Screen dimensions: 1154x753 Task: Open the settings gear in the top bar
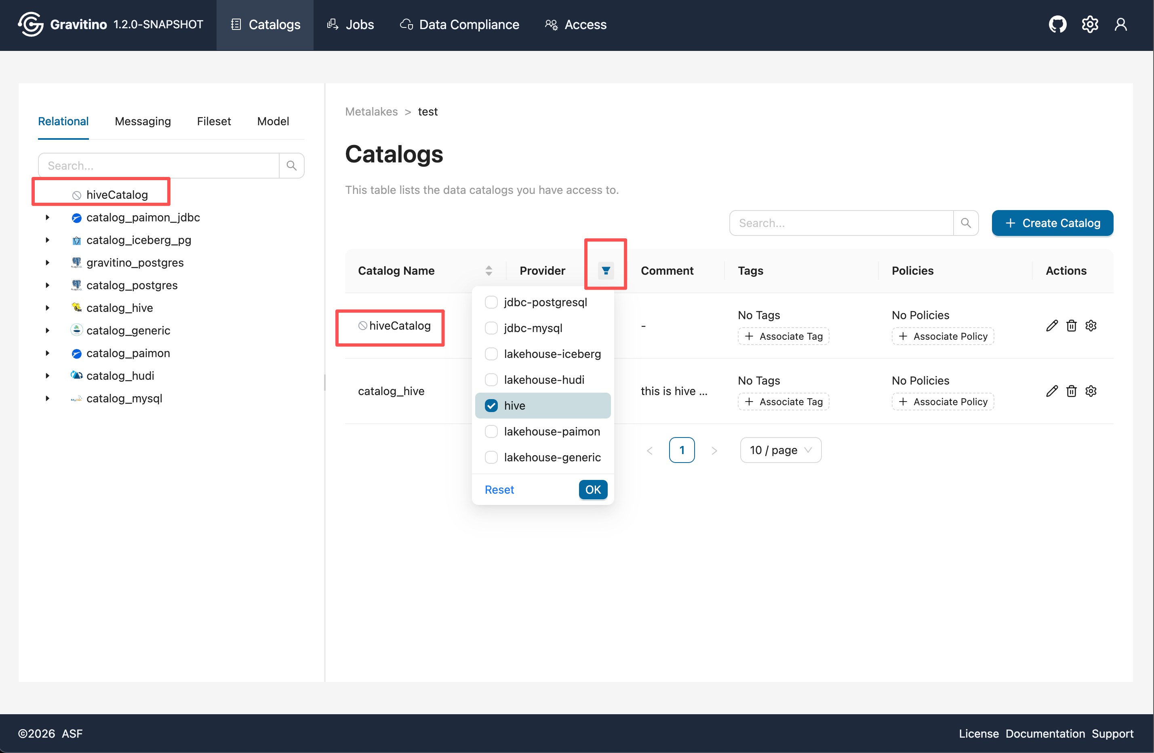[1089, 24]
